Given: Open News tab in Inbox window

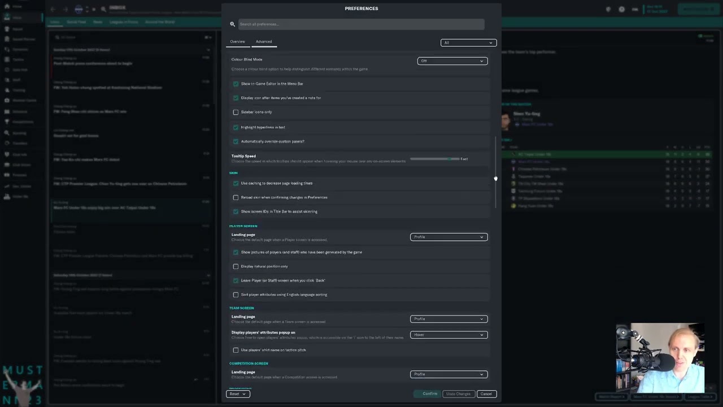Looking at the screenshot, I should [98, 22].
